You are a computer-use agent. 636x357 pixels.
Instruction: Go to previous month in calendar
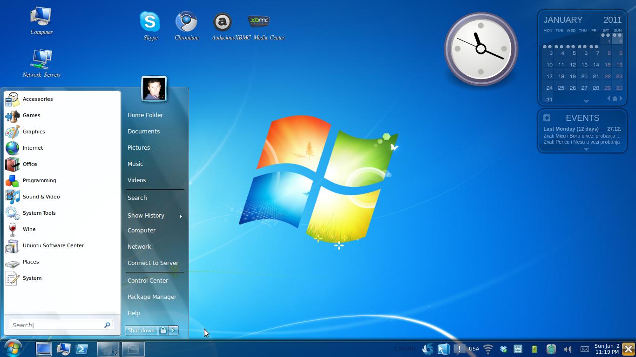pyautogui.click(x=609, y=99)
